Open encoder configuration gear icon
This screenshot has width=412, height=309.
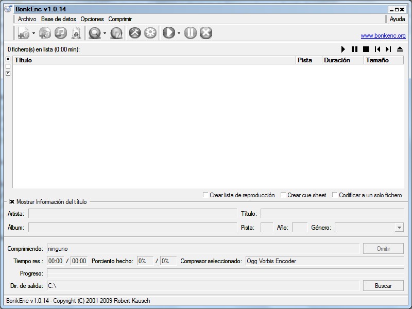click(150, 33)
